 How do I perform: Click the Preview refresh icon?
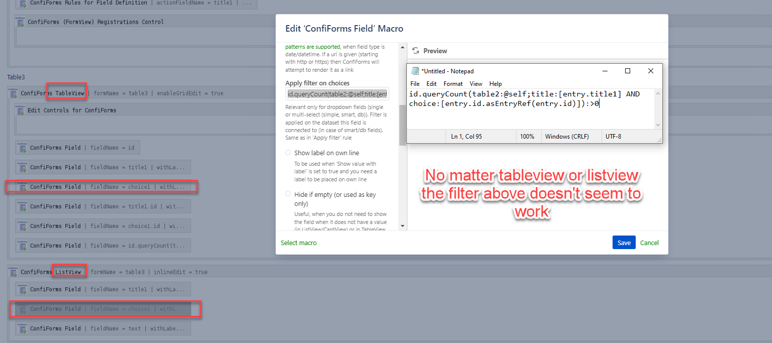tap(415, 50)
